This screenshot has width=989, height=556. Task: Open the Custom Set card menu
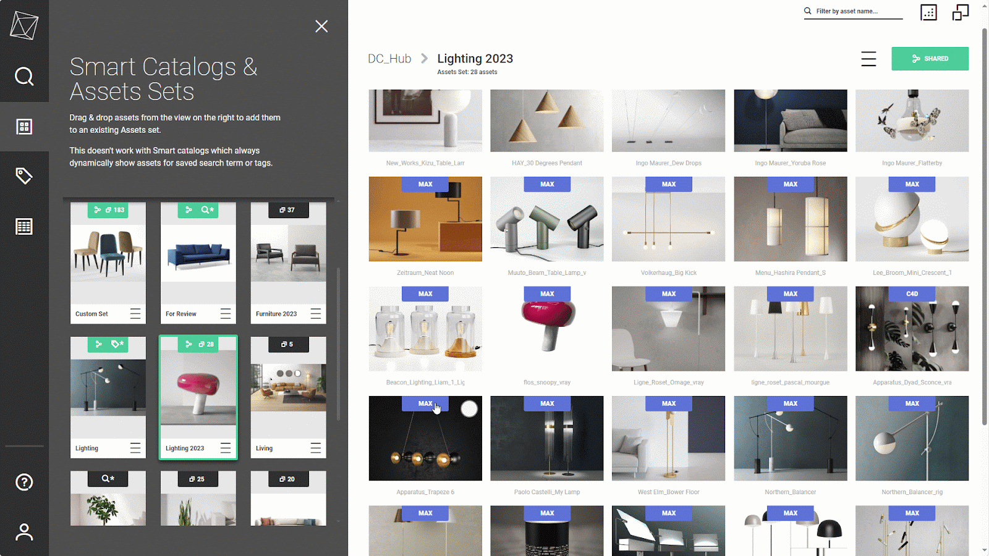[135, 314]
